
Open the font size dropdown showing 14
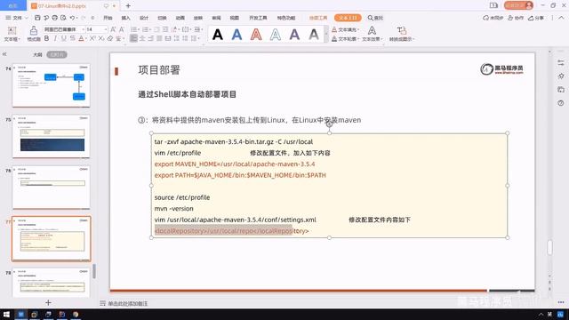pyautogui.click(x=106, y=29)
